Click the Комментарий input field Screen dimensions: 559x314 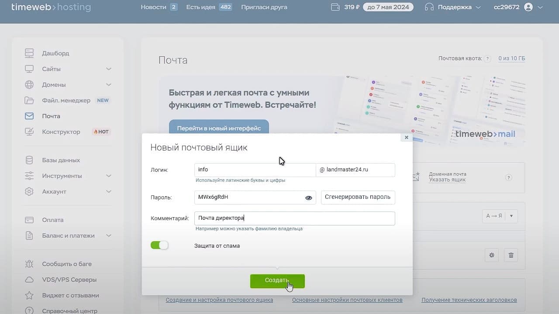pyautogui.click(x=295, y=218)
